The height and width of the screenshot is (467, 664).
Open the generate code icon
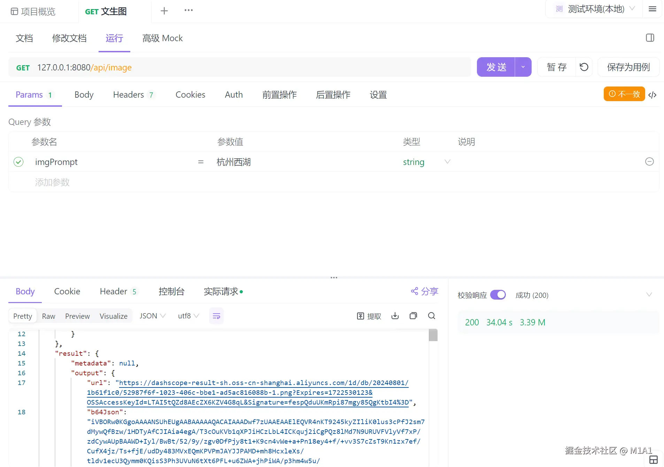(653, 95)
